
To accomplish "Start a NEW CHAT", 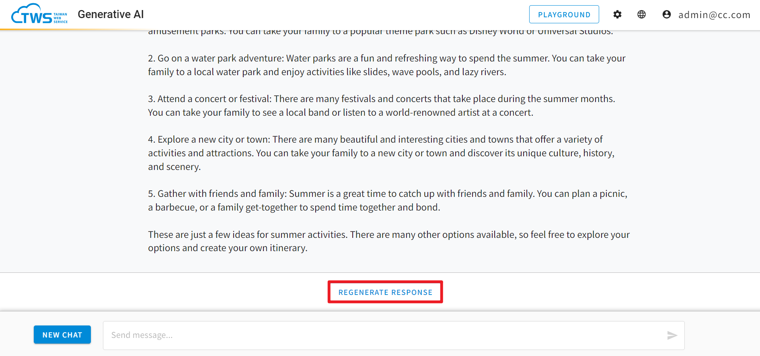I will (x=62, y=335).
